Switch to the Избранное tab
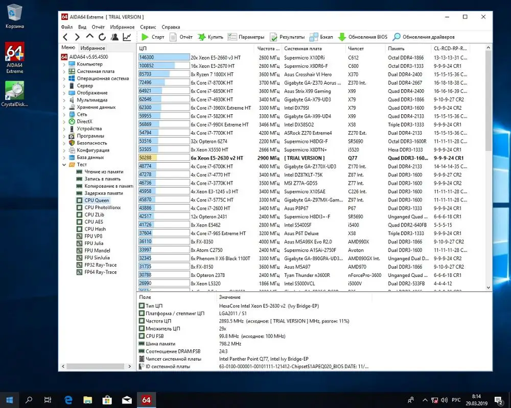 (x=92, y=48)
